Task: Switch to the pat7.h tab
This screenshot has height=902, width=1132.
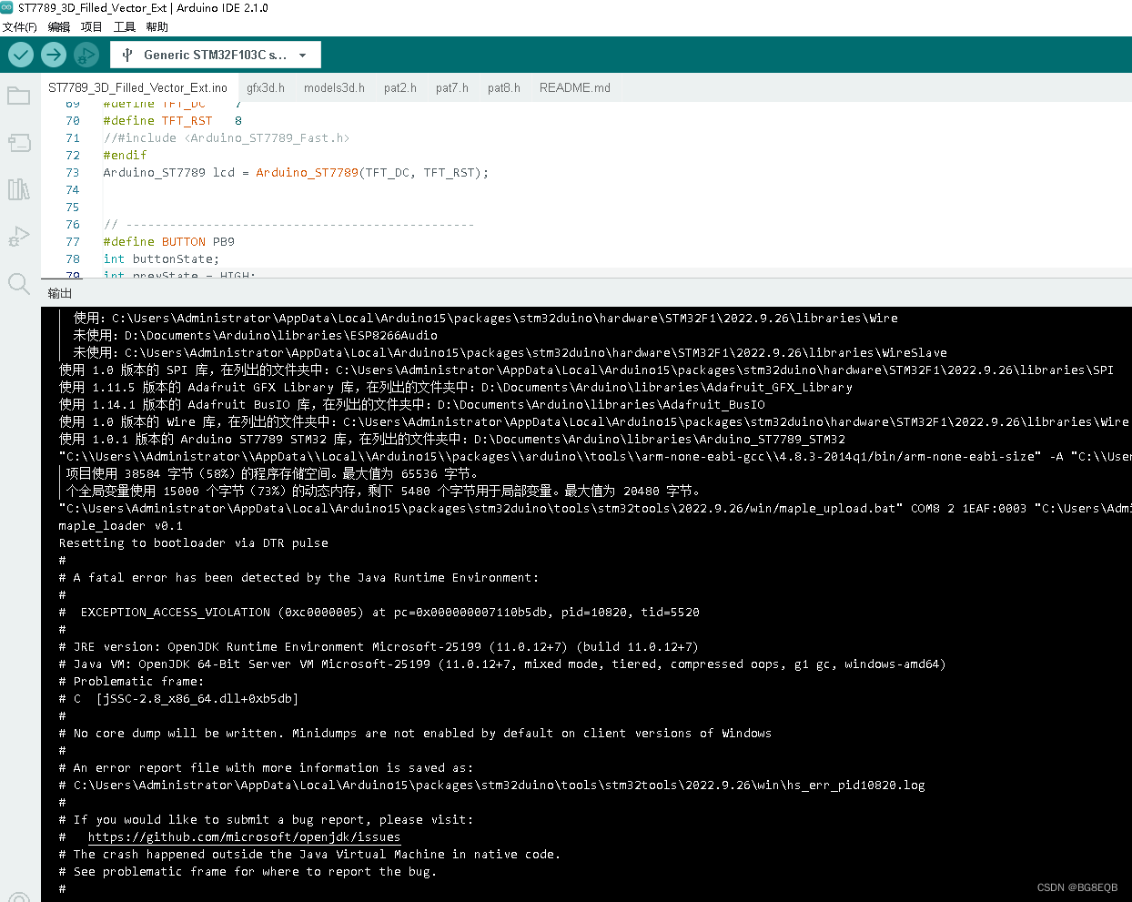Action: pos(452,87)
